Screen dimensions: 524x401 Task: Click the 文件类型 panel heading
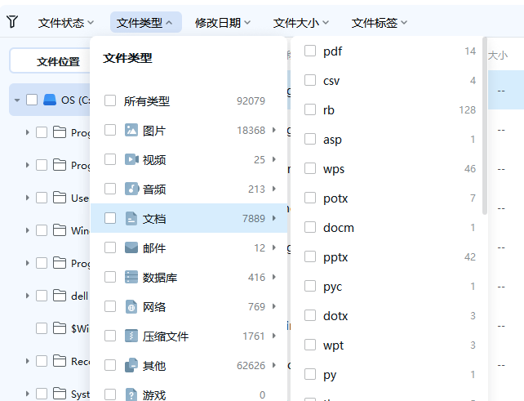(127, 58)
